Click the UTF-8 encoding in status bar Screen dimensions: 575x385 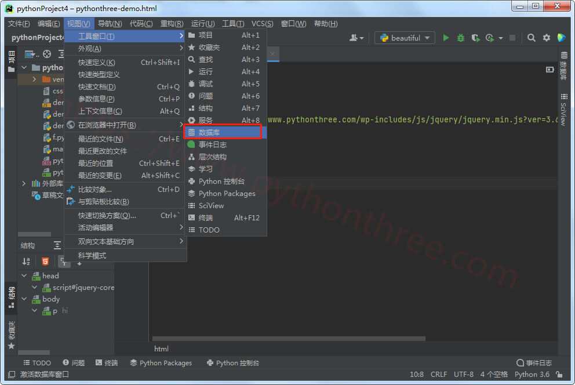pyautogui.click(x=464, y=375)
